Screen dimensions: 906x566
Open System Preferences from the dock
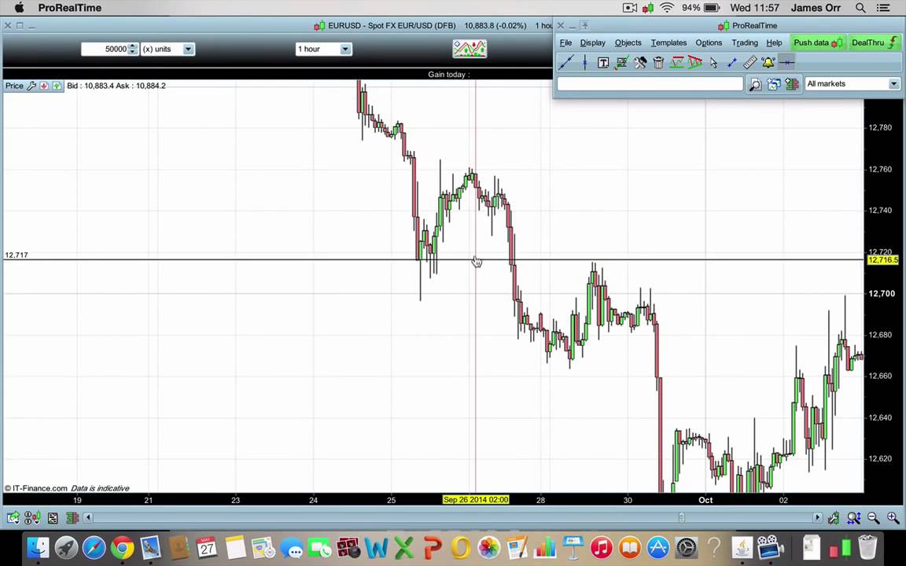pyautogui.click(x=686, y=547)
